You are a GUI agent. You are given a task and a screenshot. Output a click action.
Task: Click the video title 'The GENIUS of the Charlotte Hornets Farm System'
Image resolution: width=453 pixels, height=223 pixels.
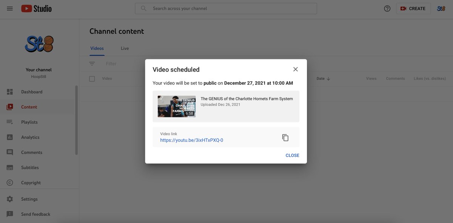(x=247, y=99)
